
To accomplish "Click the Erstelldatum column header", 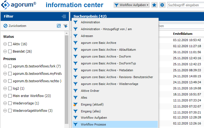I will [183, 34].
